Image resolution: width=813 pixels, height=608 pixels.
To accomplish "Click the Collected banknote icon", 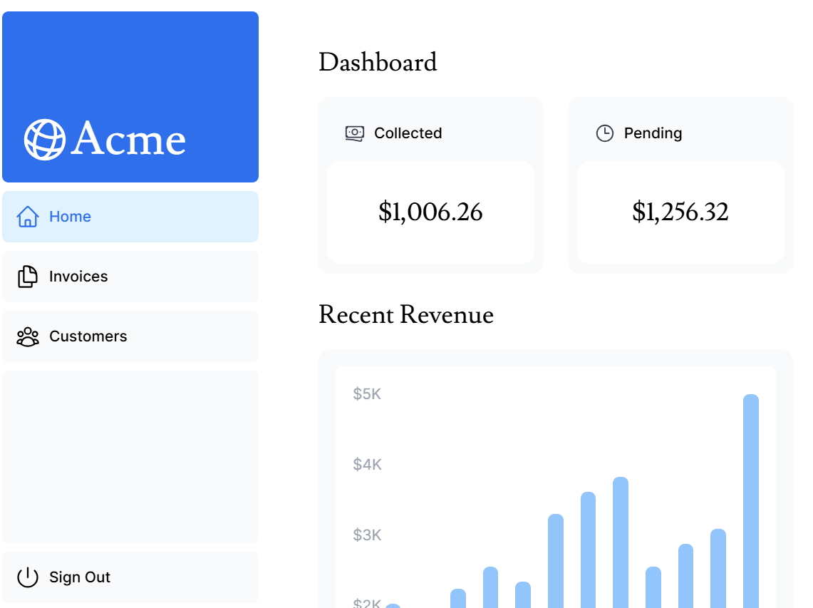I will pos(355,133).
